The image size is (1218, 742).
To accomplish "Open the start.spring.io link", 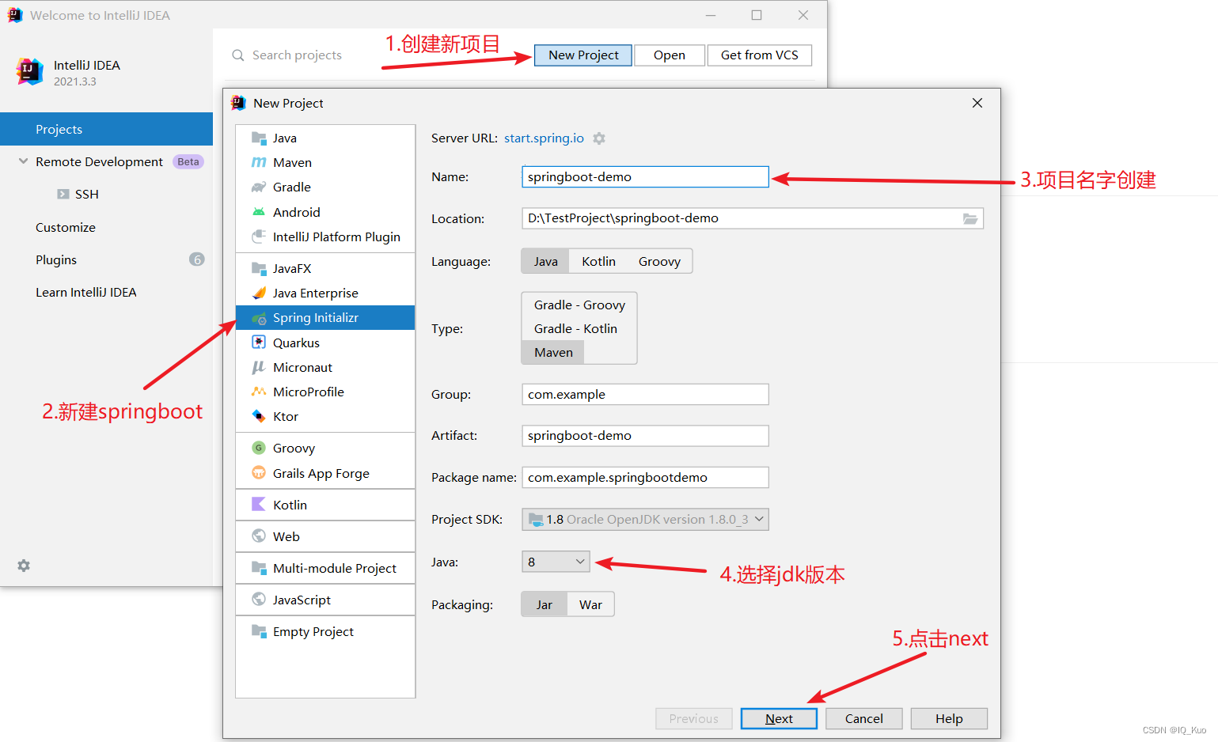I will tap(544, 138).
